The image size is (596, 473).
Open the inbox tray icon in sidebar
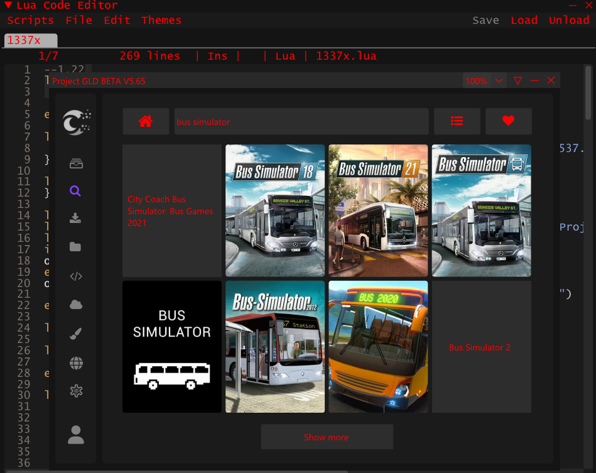coord(77,163)
